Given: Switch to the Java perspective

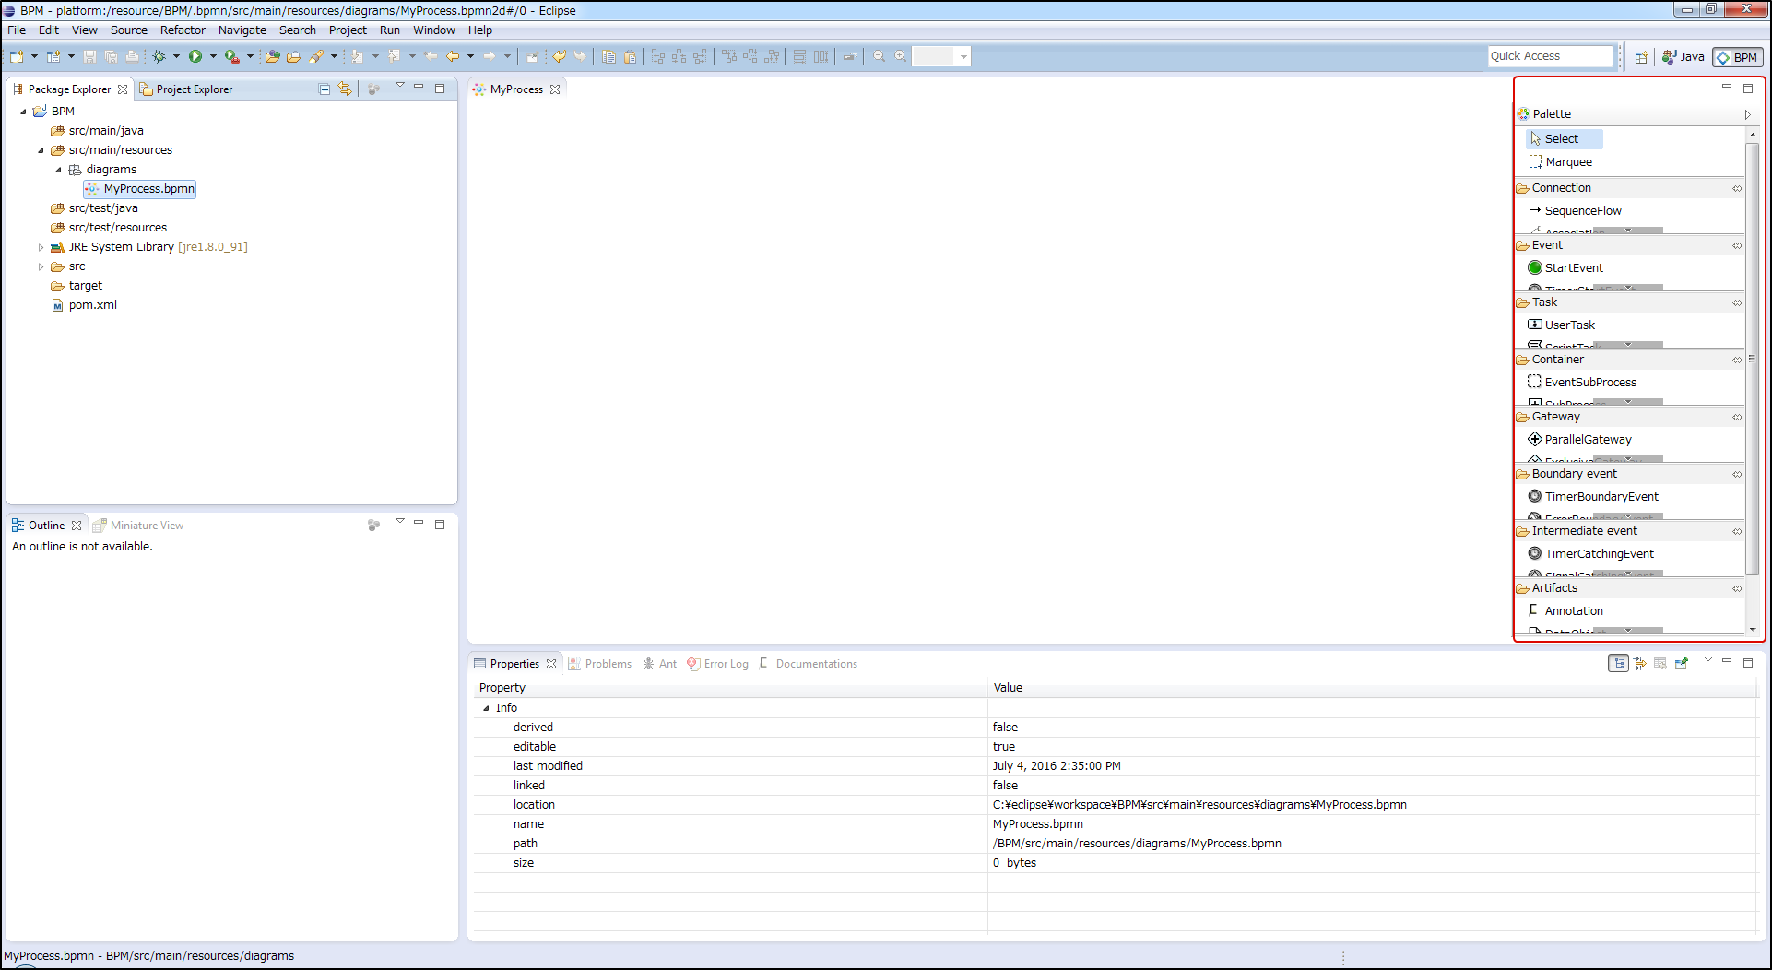Looking at the screenshot, I should 1683,57.
